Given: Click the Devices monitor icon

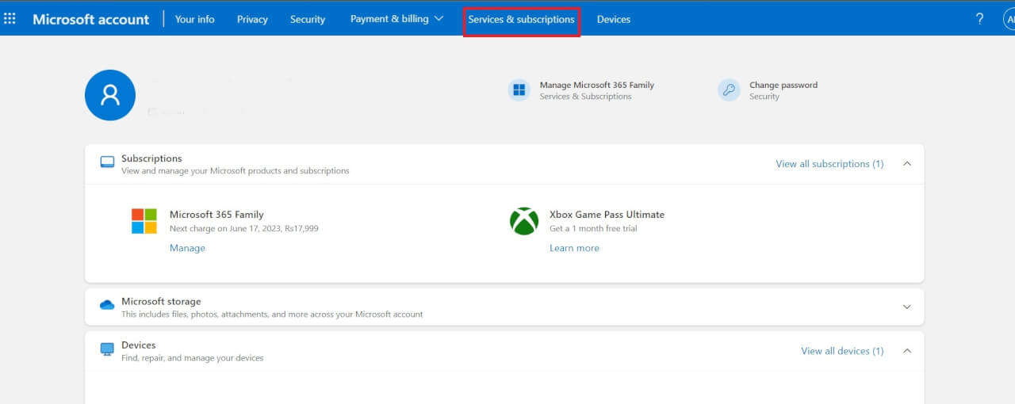Looking at the screenshot, I should click(x=107, y=349).
